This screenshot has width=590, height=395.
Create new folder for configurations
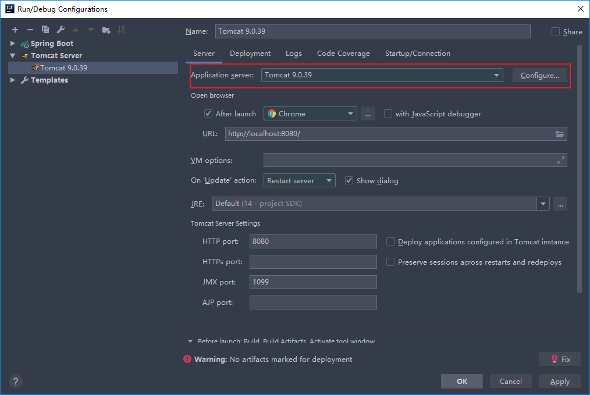coord(106,30)
